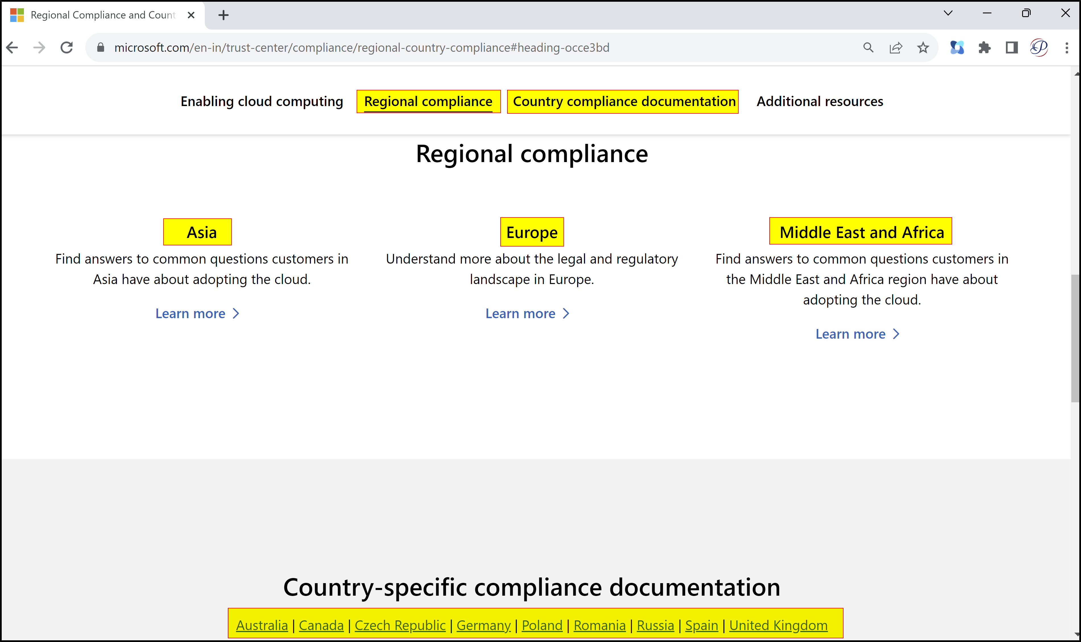Close the Regional Compliance tab
Image resolution: width=1081 pixels, height=642 pixels.
coord(191,15)
